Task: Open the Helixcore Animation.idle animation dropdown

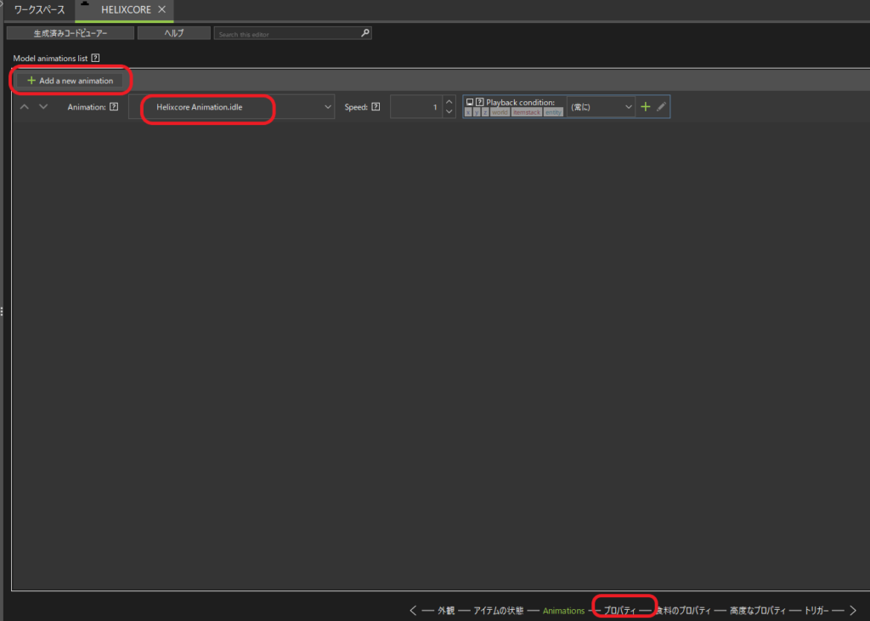Action: (x=232, y=107)
